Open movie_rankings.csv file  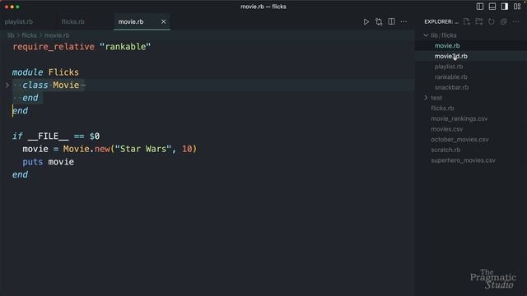point(459,118)
